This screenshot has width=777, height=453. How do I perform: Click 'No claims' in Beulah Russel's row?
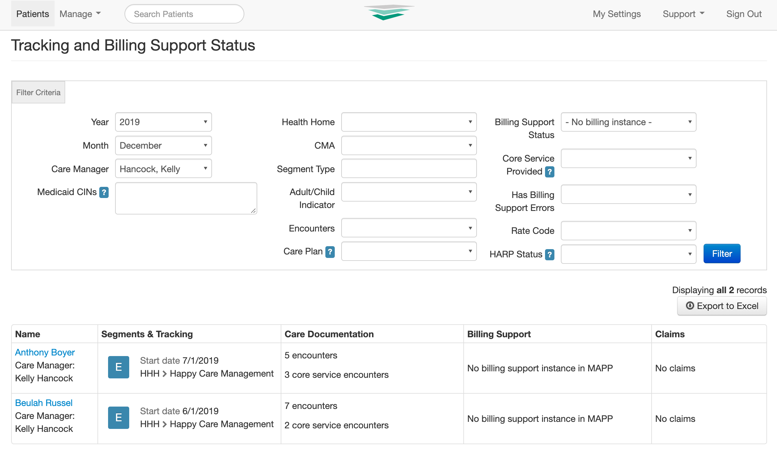[x=675, y=419]
